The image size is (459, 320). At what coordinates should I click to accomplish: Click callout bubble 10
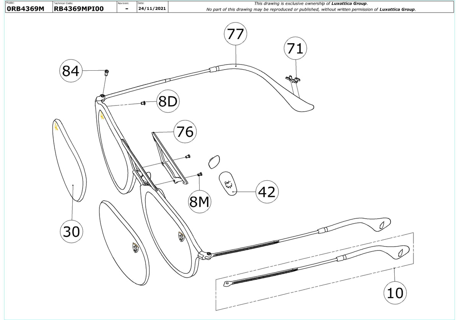[x=396, y=293]
